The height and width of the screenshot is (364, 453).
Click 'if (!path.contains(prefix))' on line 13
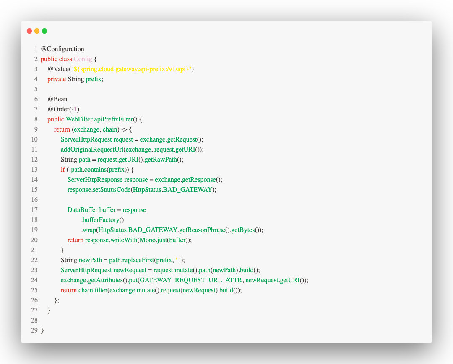95,170
